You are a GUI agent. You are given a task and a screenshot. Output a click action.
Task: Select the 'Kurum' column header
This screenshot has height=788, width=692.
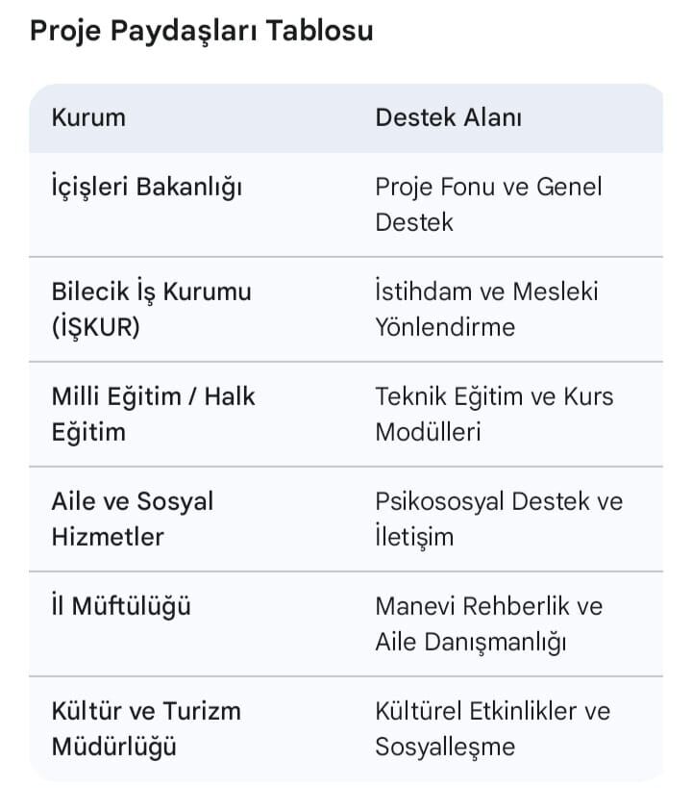88,118
